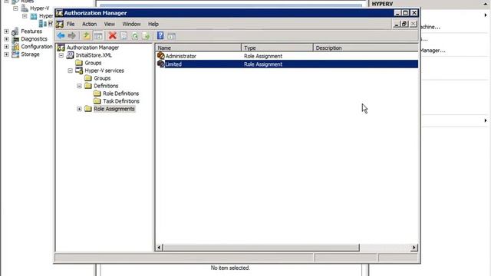This screenshot has height=276, width=491.
Task: Click the Authorization Manager title bar icon
Action: point(59,13)
